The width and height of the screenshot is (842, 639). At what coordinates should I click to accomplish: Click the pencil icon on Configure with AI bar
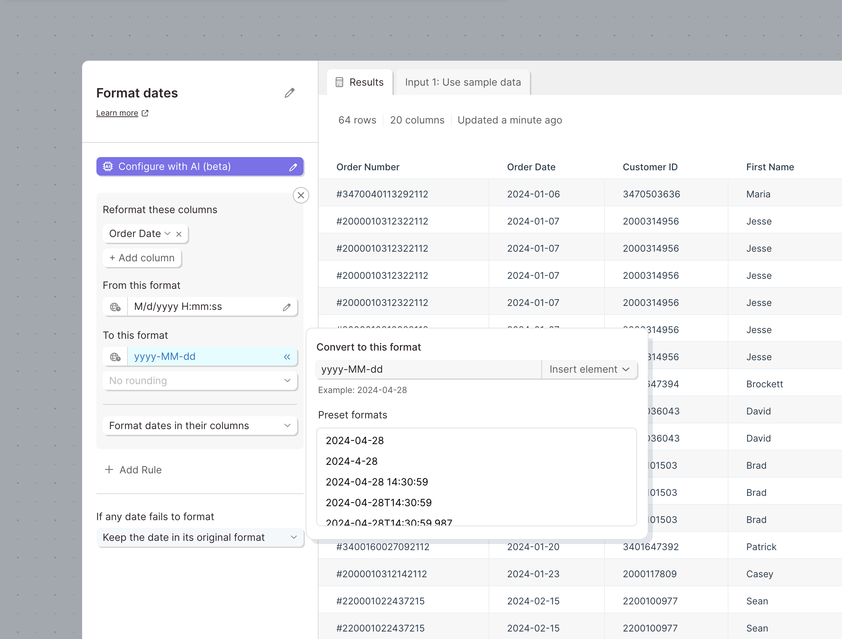click(293, 167)
